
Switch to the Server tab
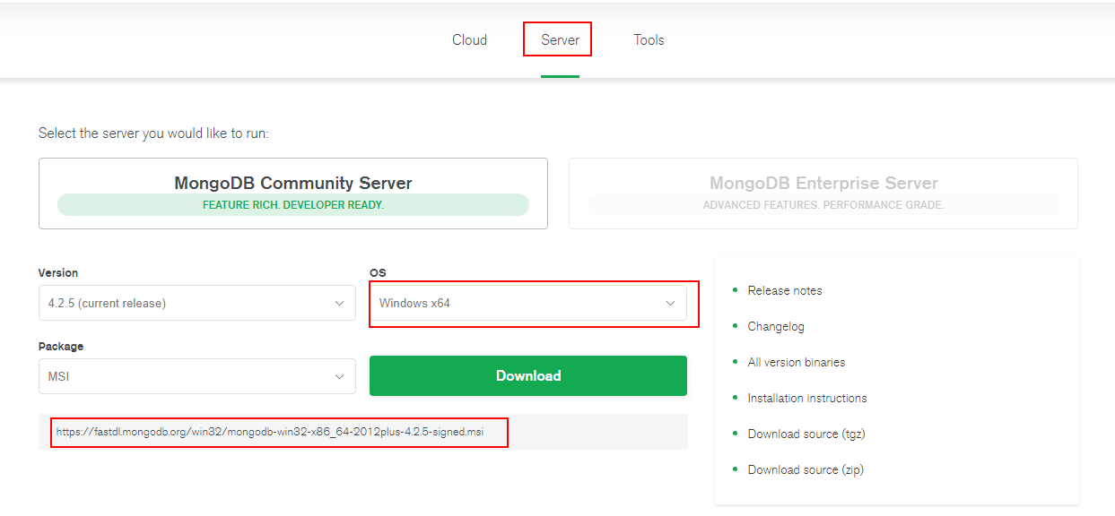tap(560, 39)
